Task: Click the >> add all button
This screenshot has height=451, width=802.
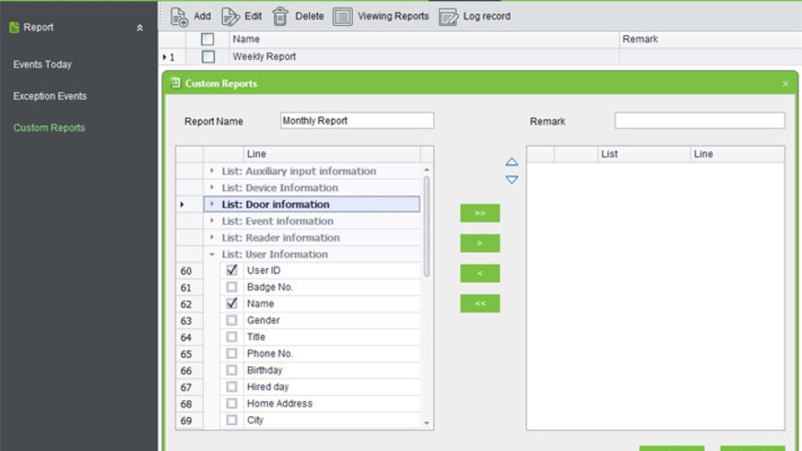Action: click(479, 213)
